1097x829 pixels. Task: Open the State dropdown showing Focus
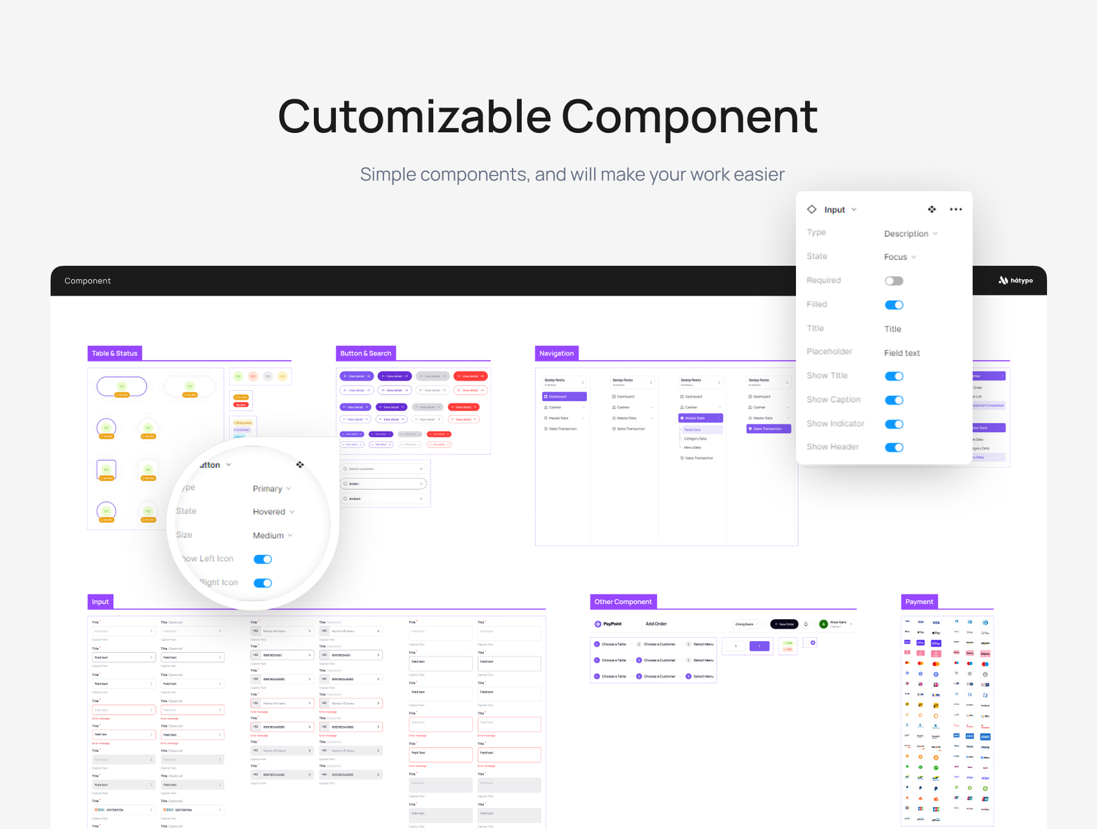click(x=900, y=257)
